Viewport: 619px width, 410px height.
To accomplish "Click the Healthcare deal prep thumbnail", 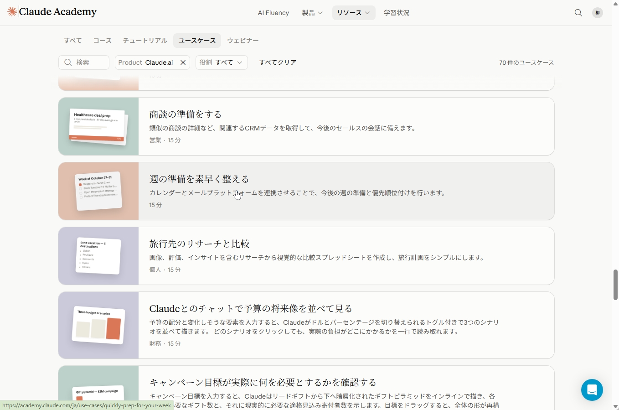I will (98, 126).
